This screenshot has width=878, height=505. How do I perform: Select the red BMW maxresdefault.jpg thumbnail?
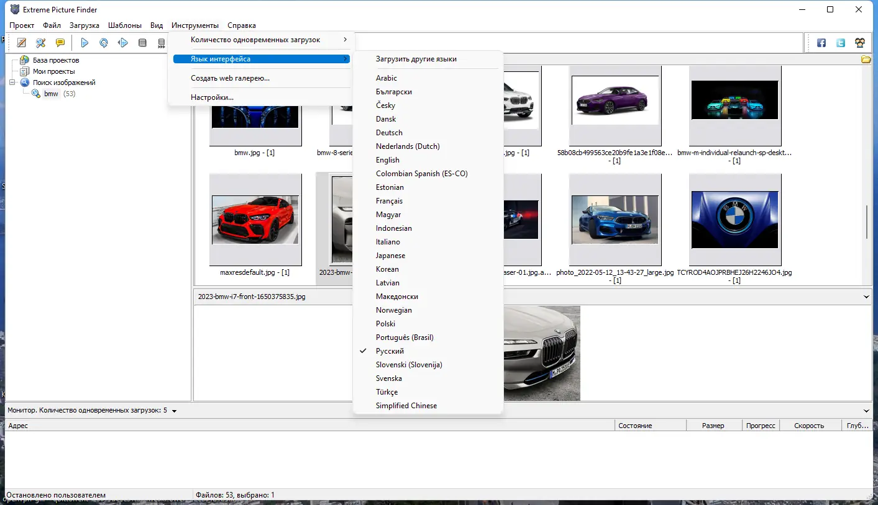(x=255, y=220)
